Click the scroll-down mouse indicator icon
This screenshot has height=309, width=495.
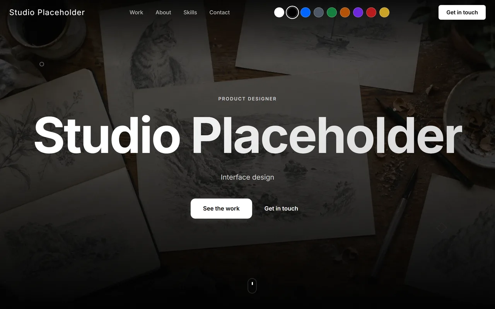[x=252, y=286]
